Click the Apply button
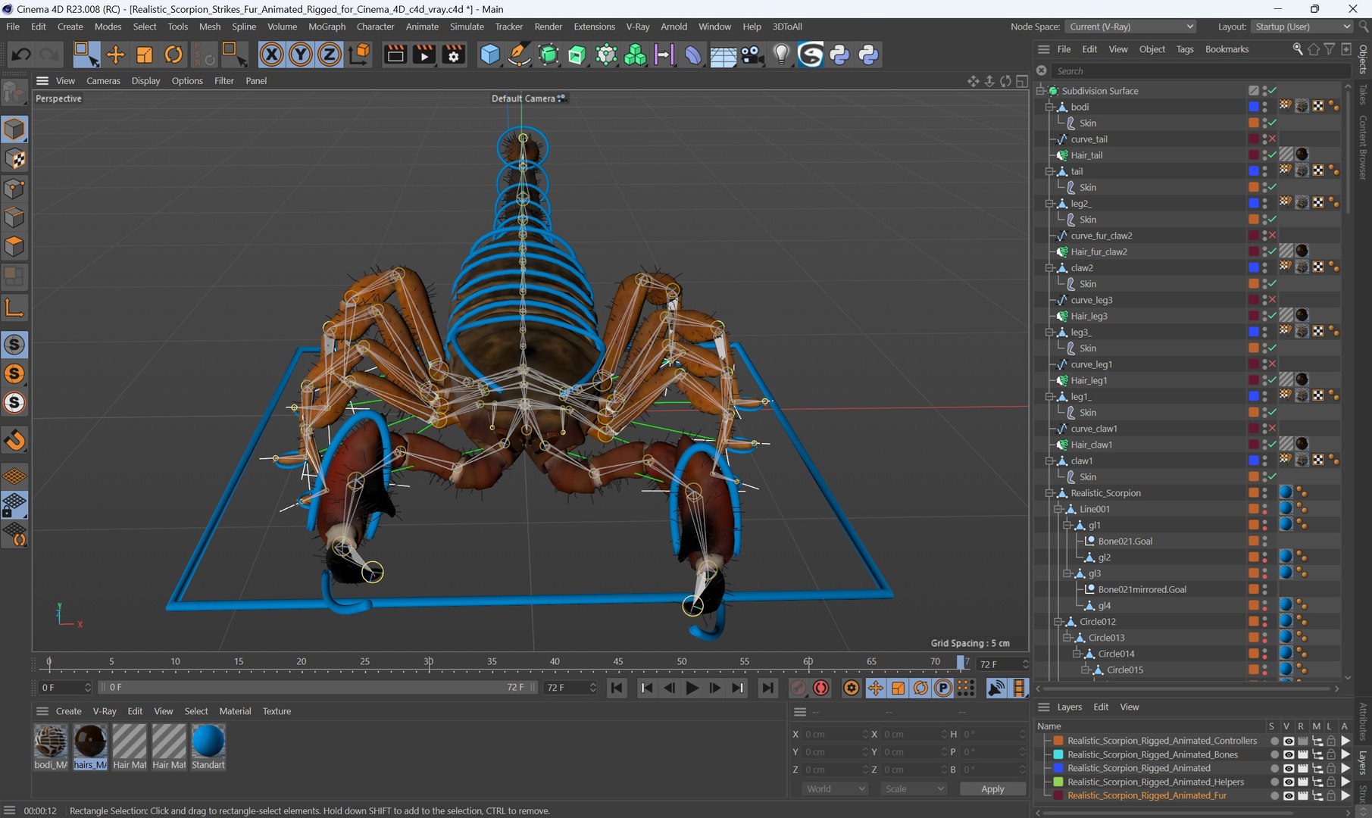 pos(992,788)
